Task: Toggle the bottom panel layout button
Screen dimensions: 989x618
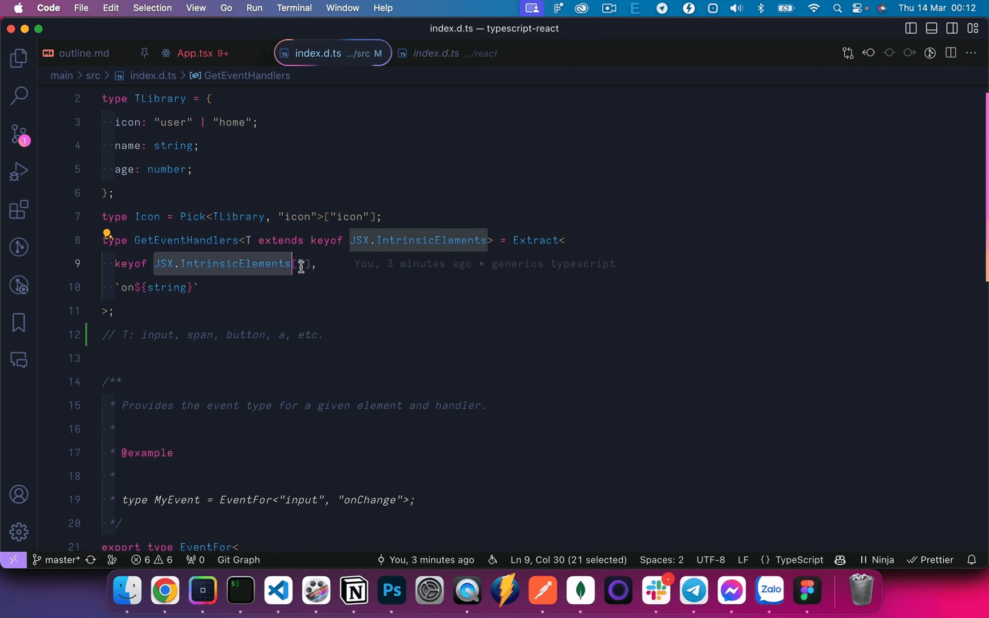Action: click(x=931, y=29)
